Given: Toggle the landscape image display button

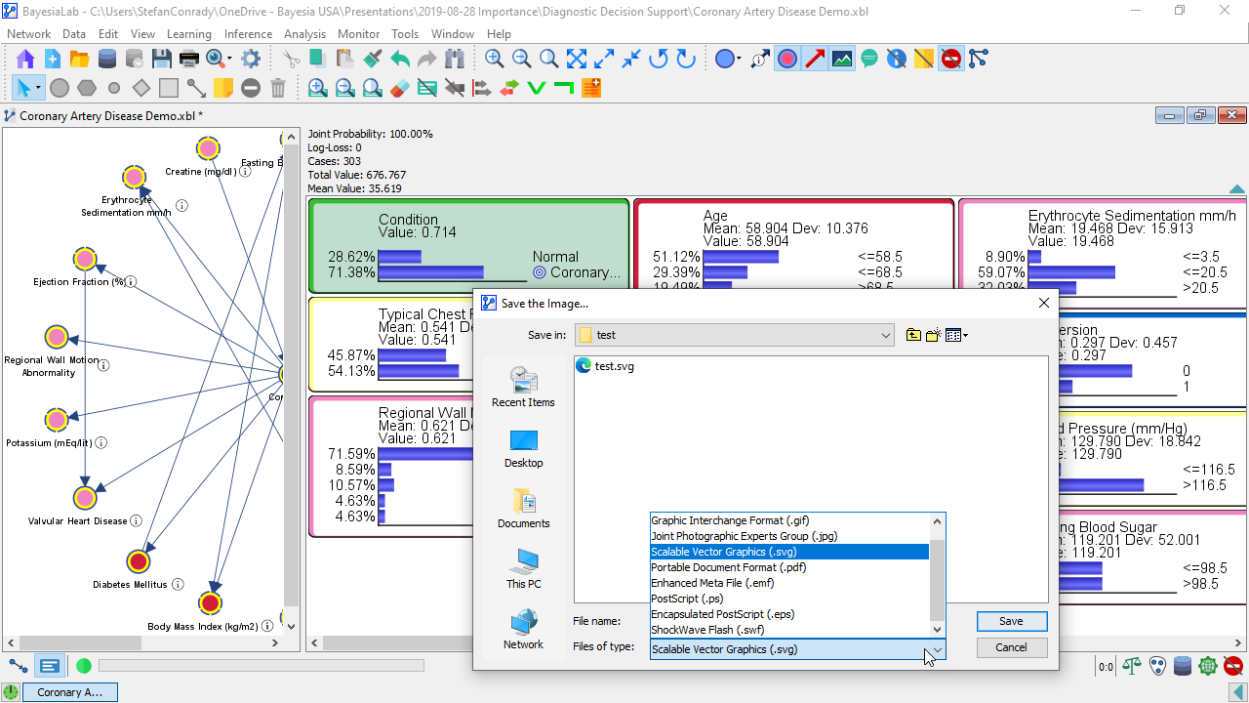Looking at the screenshot, I should (x=842, y=59).
